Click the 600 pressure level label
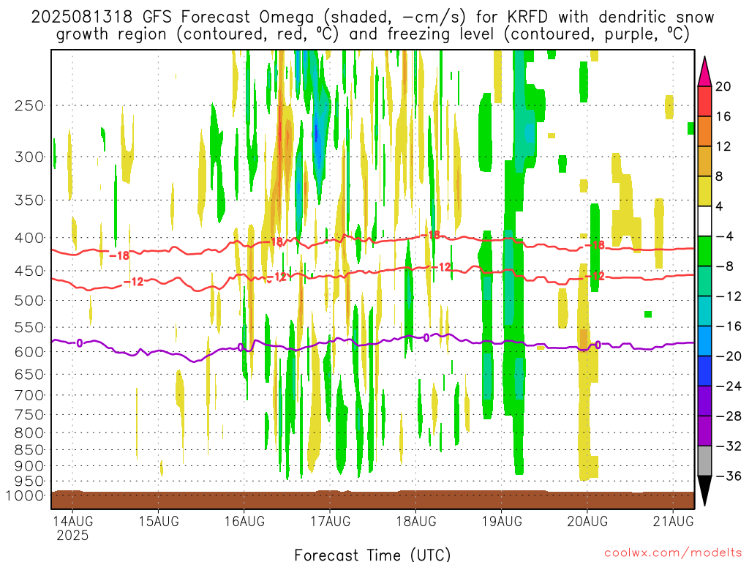This screenshot has height=562, width=749. (x=29, y=352)
